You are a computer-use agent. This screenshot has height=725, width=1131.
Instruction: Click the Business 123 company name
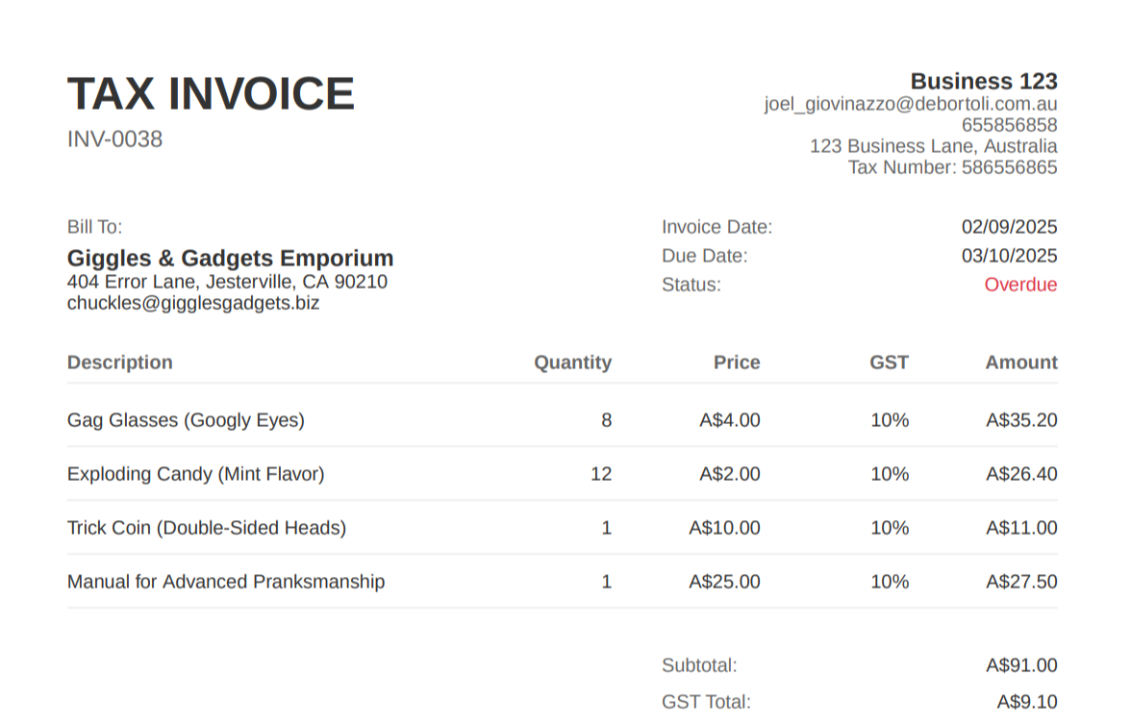point(983,82)
